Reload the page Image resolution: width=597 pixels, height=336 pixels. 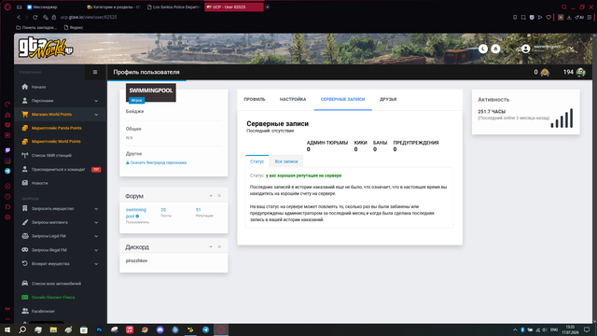click(35, 17)
